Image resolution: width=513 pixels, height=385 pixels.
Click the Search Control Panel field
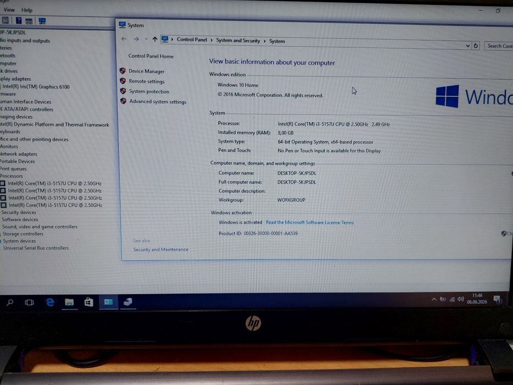pos(499,46)
